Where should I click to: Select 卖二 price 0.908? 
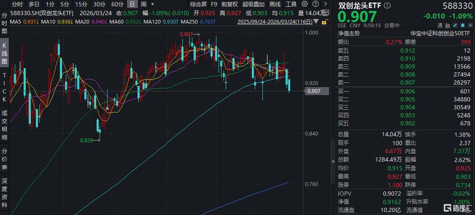coord(408,74)
